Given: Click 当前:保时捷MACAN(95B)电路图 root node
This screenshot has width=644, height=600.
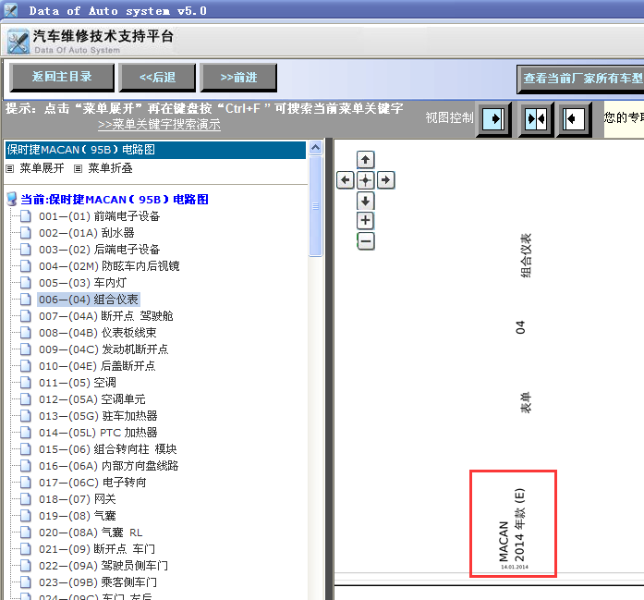Looking at the screenshot, I should coord(115,200).
